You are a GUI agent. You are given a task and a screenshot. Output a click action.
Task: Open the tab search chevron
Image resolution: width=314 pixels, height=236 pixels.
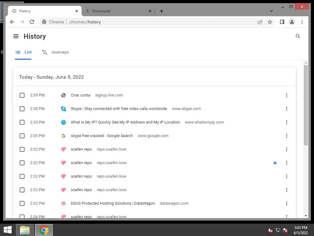tap(271, 11)
